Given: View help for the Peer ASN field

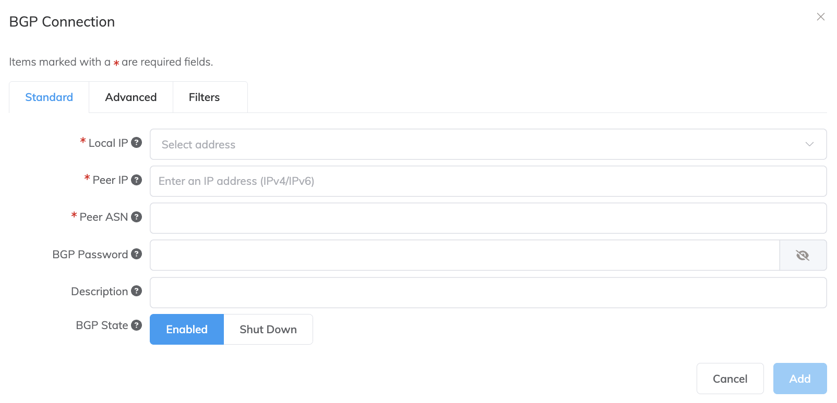Looking at the screenshot, I should pyautogui.click(x=136, y=217).
